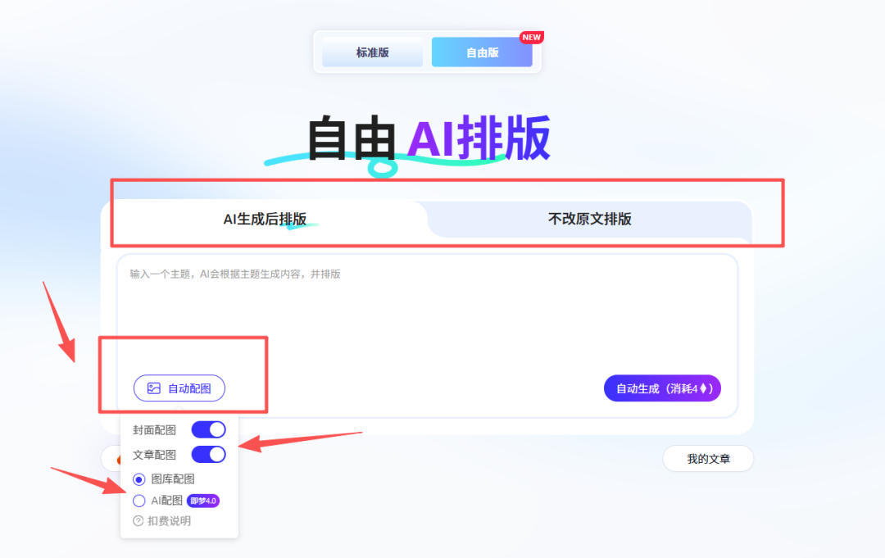Click the question mark icon beside 扣费说明
The width and height of the screenshot is (885, 558).
[x=138, y=521]
